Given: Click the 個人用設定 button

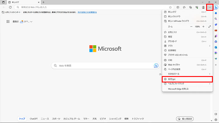Looking at the screenshot, I should (x=185, y=119).
